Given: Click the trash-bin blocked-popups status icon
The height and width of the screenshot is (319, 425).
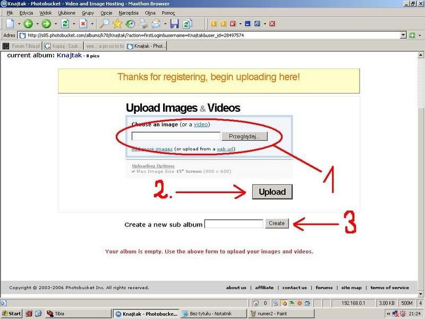Looking at the screenshot, I should pos(256,303).
